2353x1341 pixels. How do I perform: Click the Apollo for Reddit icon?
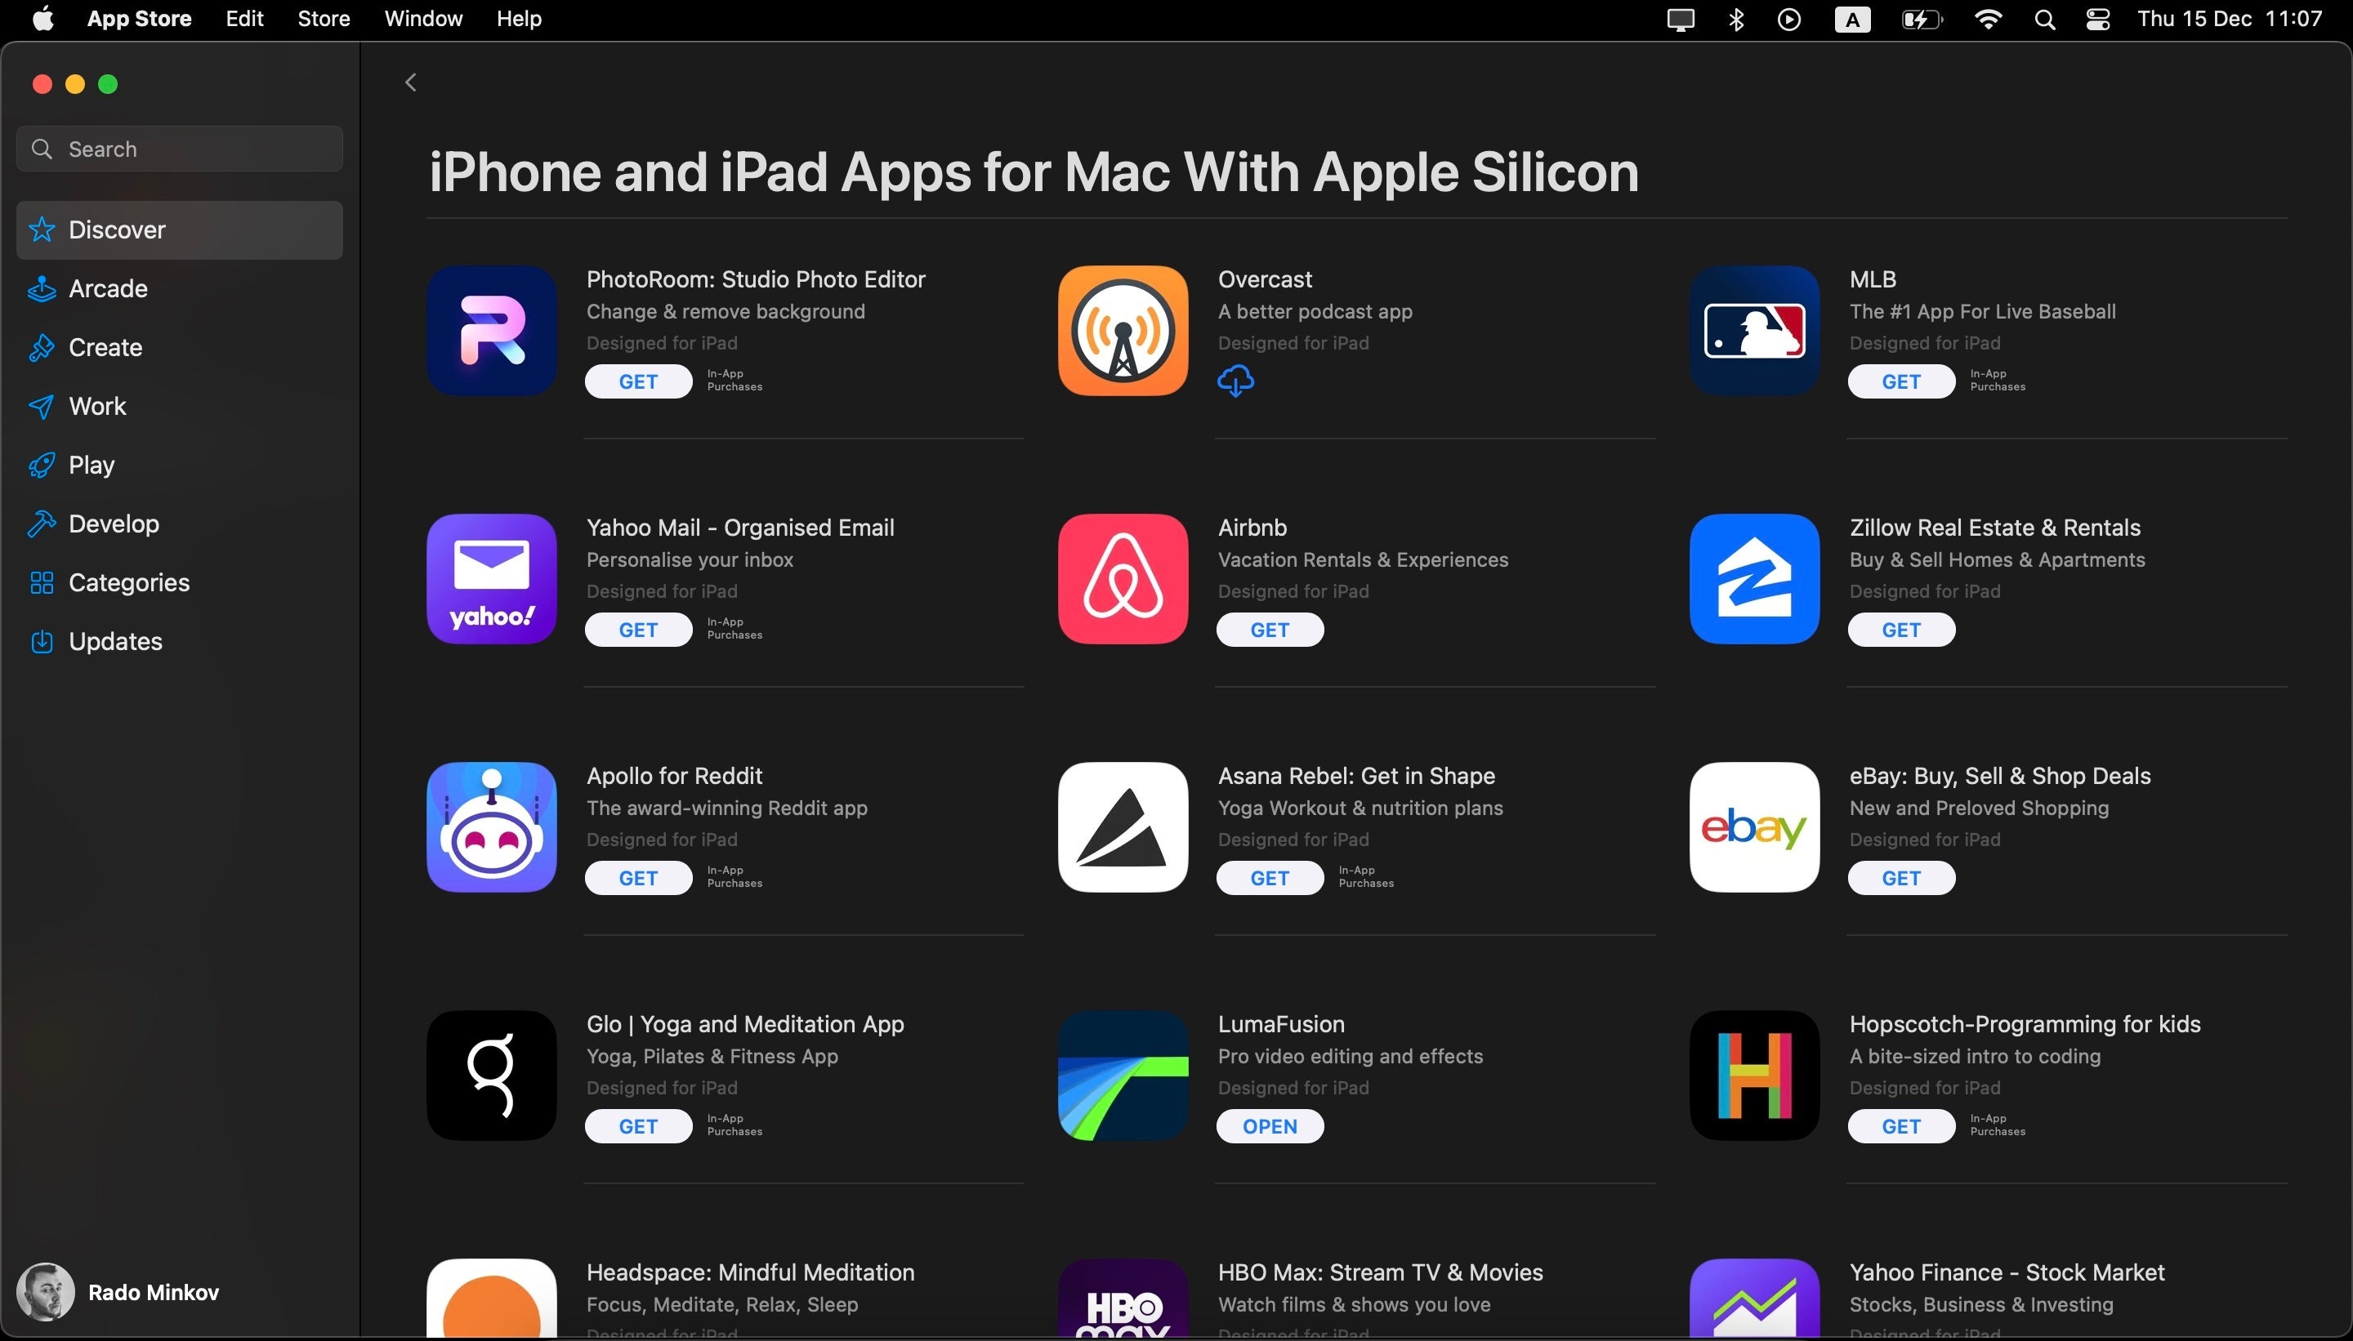[x=491, y=826]
